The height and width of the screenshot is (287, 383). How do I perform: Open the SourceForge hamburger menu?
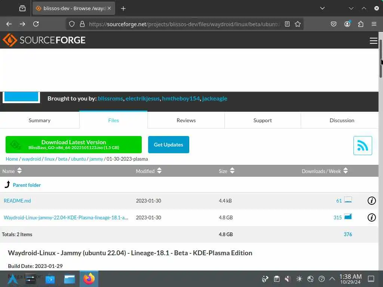[374, 40]
